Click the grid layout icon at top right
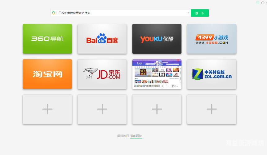267x155 pixels. point(257,3)
